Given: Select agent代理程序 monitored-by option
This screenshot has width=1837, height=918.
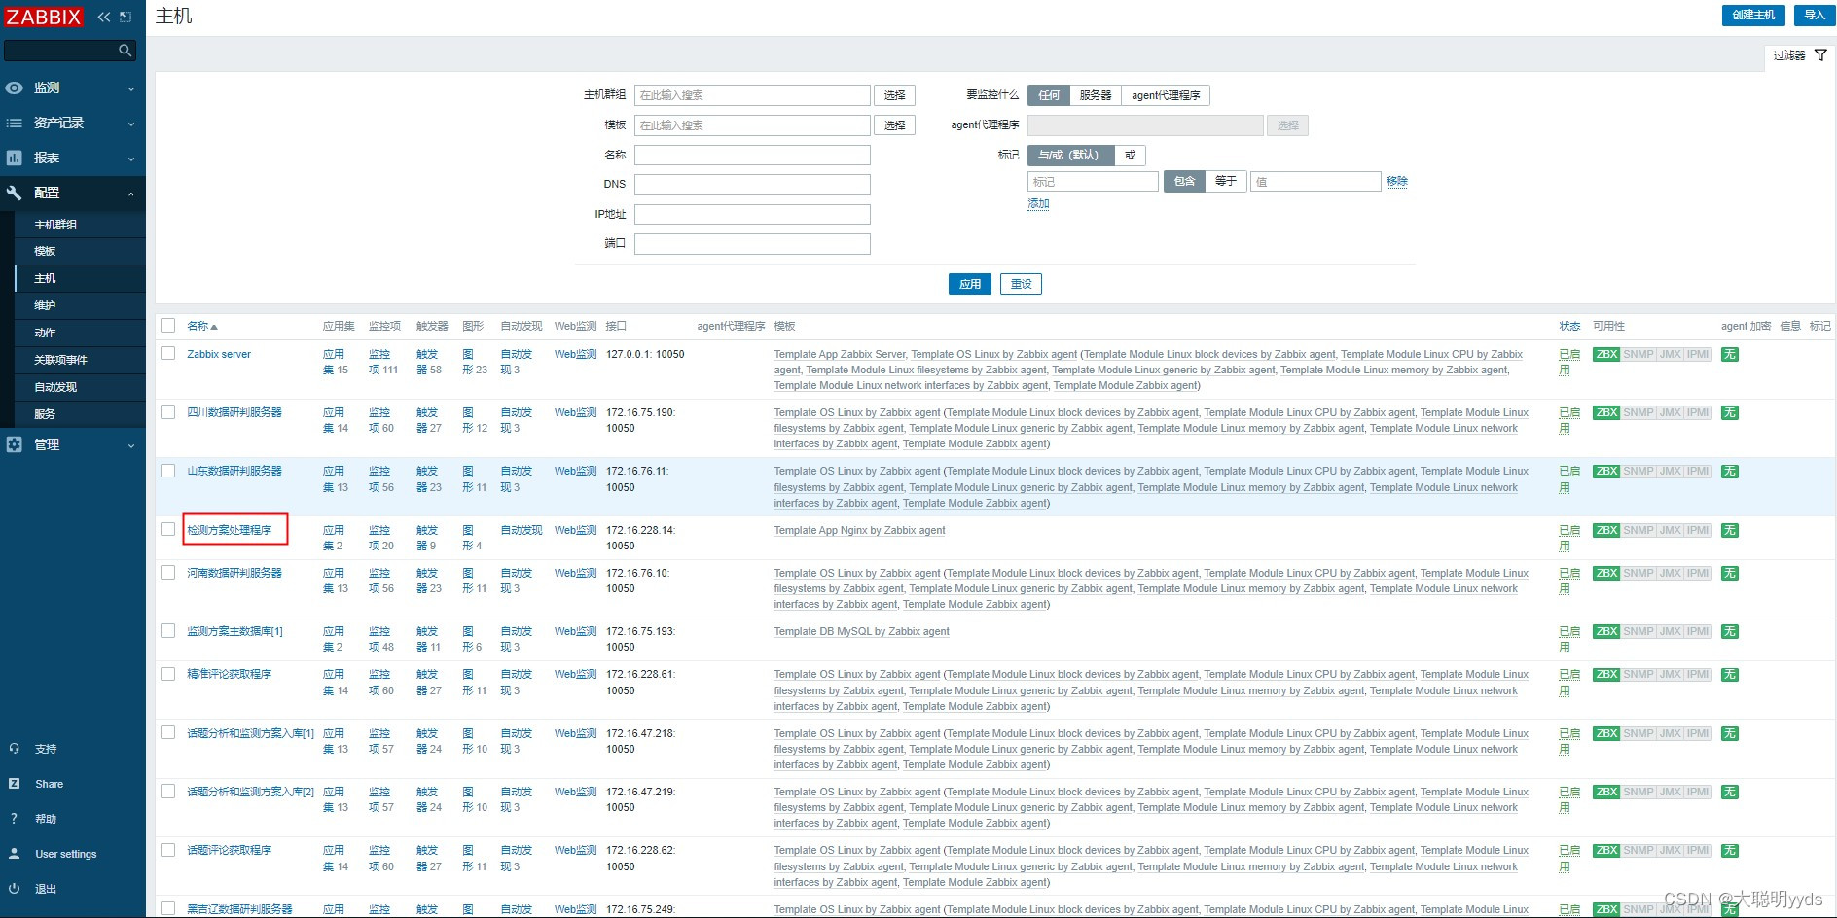Looking at the screenshot, I should click(1166, 95).
